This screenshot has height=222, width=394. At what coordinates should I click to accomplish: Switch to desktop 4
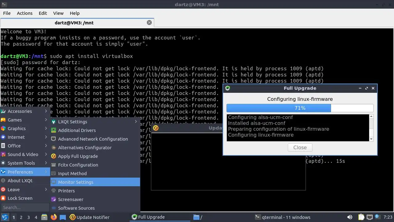click(36, 217)
